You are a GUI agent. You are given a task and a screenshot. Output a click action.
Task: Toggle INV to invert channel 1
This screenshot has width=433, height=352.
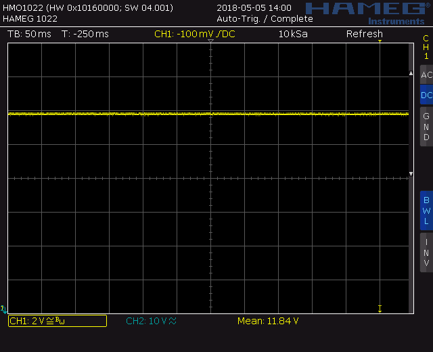[x=426, y=252]
